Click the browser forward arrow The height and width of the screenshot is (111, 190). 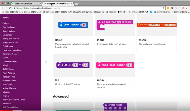(x=7, y=8)
